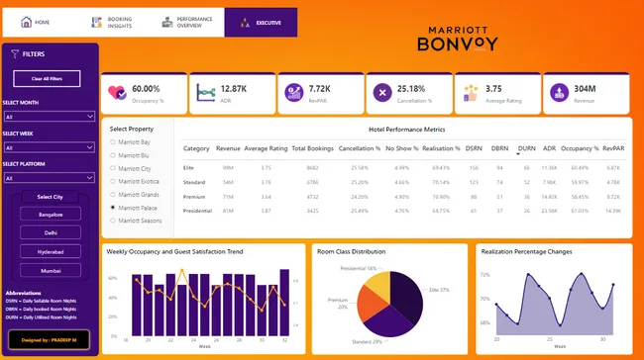Viewport: 644px width, 360px height.
Task: Select Marriott Exotica property
Action: click(x=135, y=181)
